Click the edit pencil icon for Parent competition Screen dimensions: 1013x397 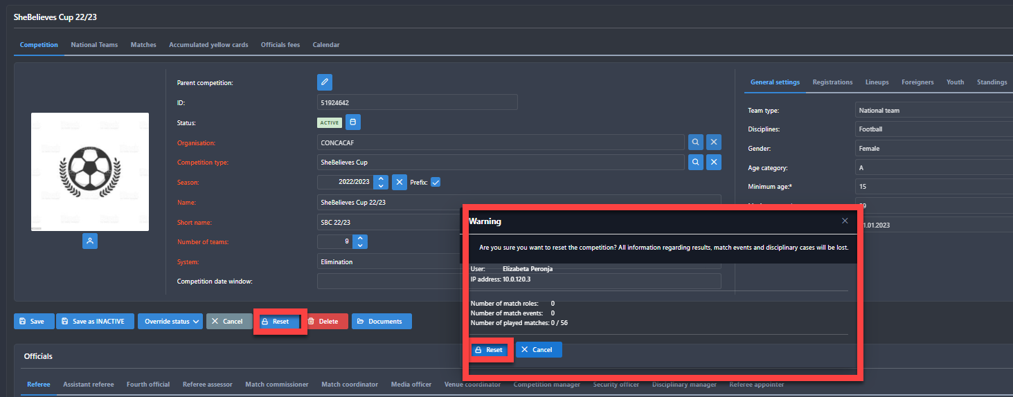point(325,82)
